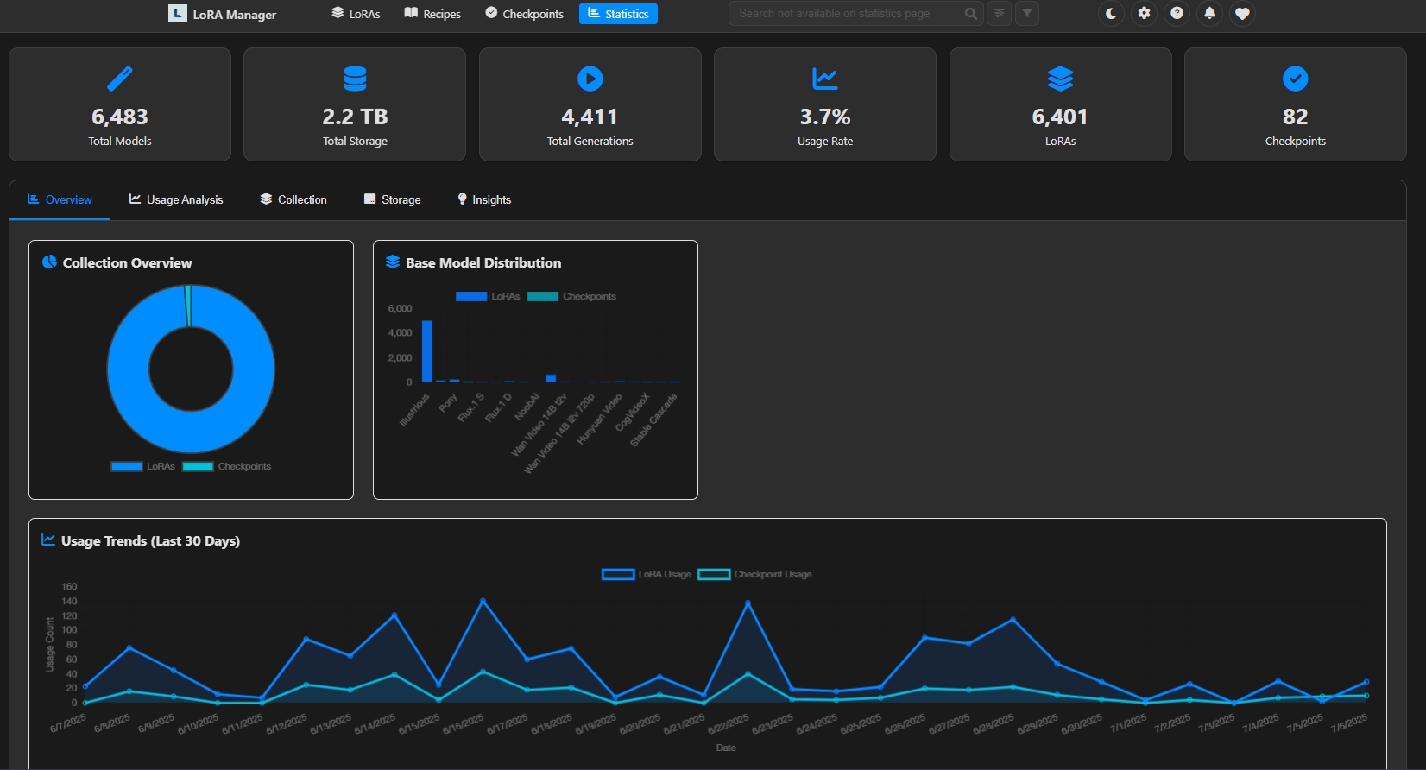Click the 6/7/2025 date axis label
This screenshot has height=770, width=1426.
68,723
